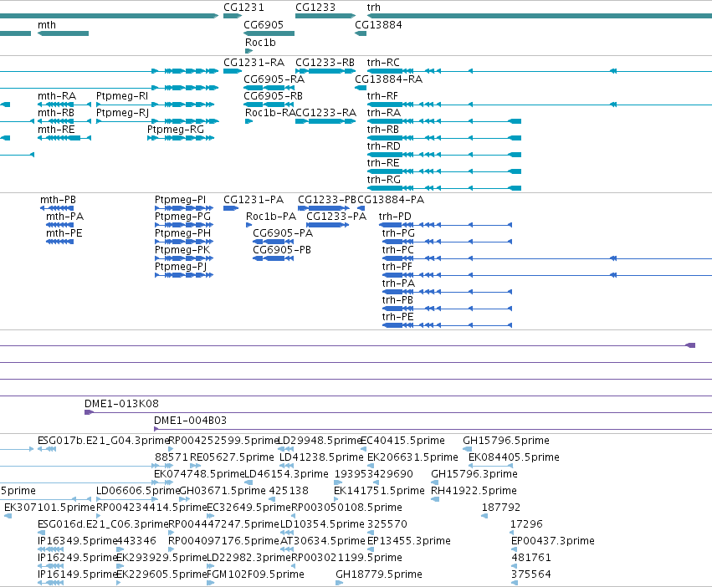
Task: Click protein trh-PB
Action: point(448,309)
